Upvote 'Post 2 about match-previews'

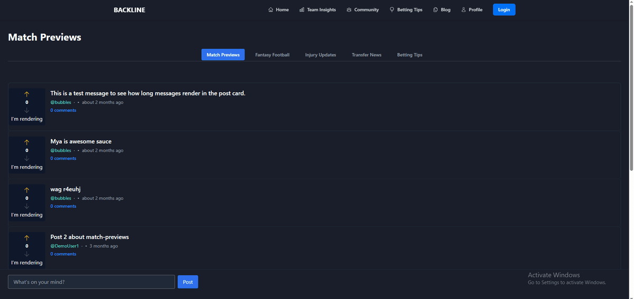[x=27, y=238]
